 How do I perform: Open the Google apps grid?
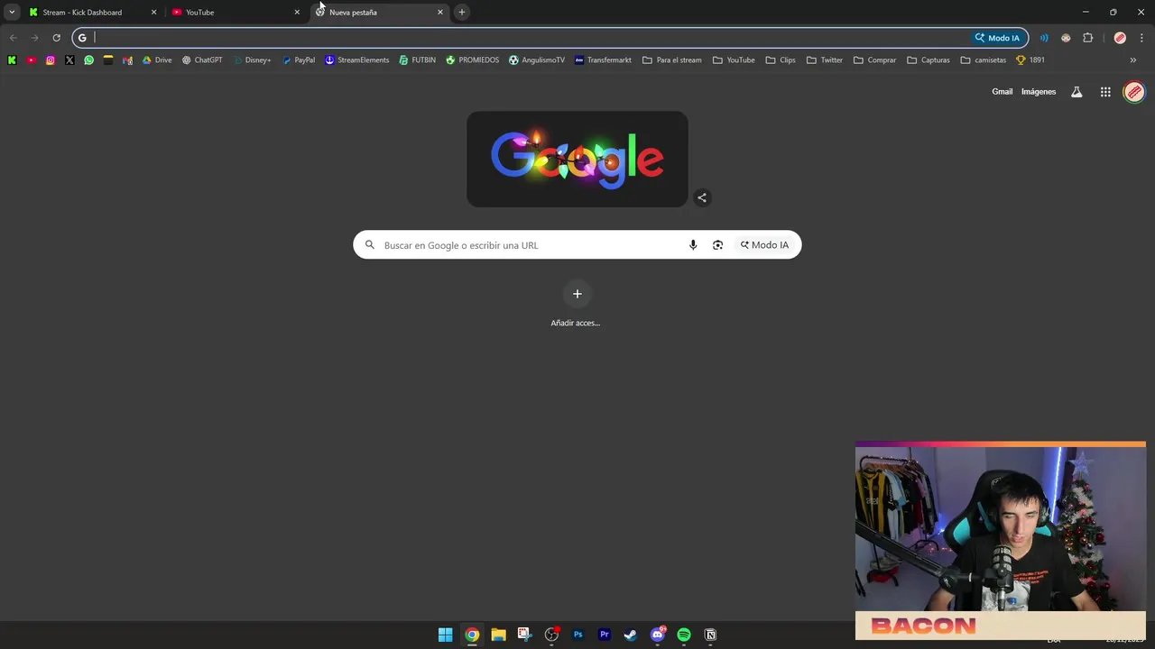[1105, 92]
